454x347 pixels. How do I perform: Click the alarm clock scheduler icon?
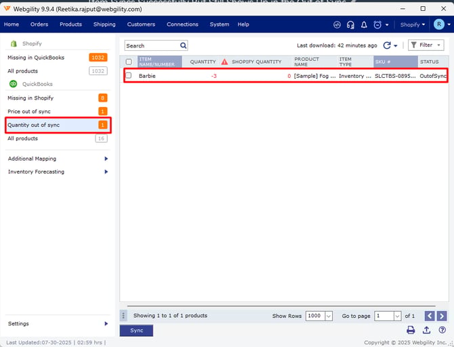[377, 24]
